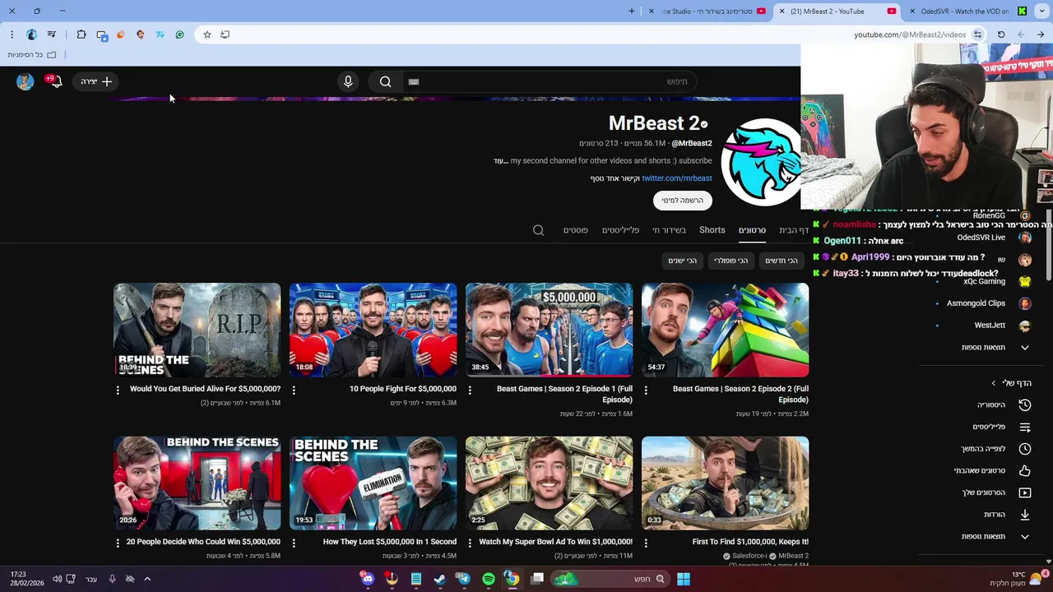The height and width of the screenshot is (592, 1053).
Task: Close the MrBeast 2 YouTube tab
Action: coord(782,12)
